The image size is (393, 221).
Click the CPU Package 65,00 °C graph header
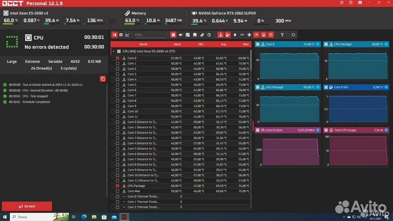coord(288,87)
